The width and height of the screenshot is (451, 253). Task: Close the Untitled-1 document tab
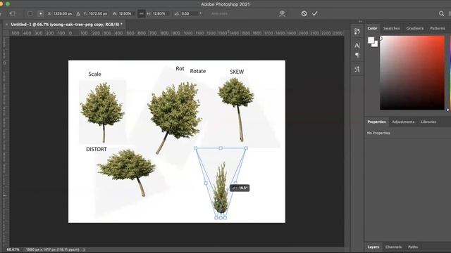[6, 25]
